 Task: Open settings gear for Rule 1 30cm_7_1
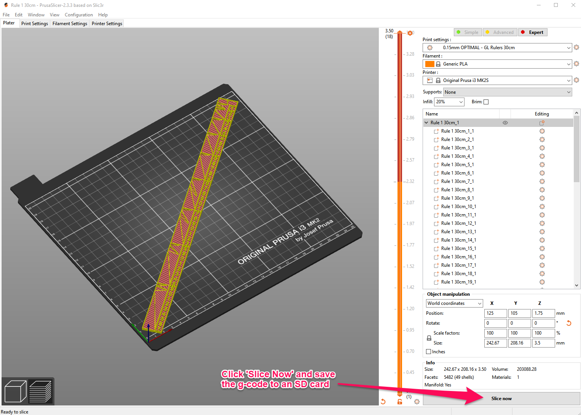point(542,181)
